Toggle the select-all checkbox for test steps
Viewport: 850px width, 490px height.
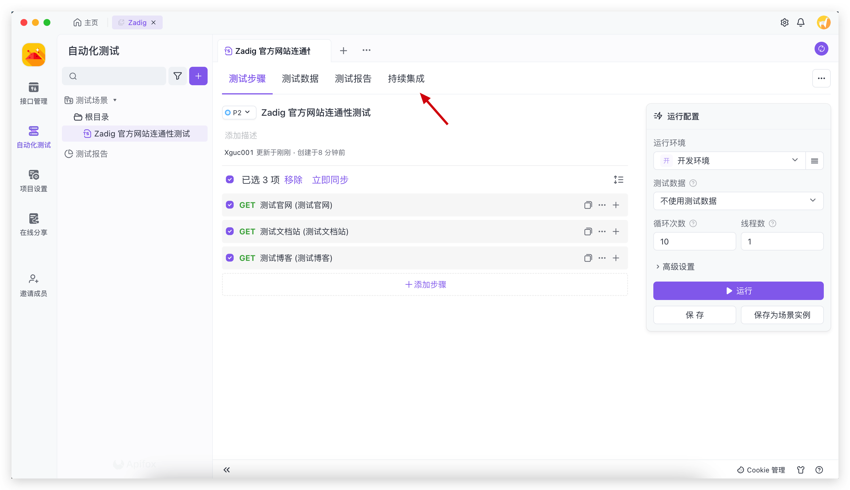click(229, 179)
